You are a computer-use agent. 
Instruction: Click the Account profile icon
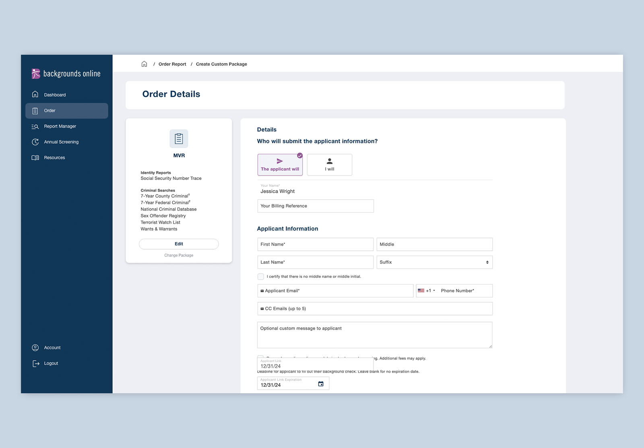coord(35,348)
